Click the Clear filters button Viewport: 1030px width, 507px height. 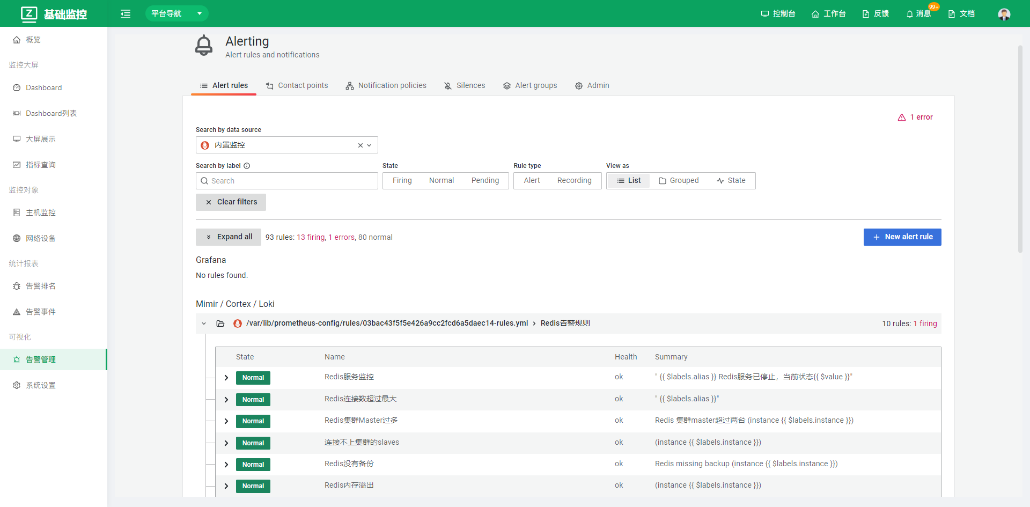[231, 202]
